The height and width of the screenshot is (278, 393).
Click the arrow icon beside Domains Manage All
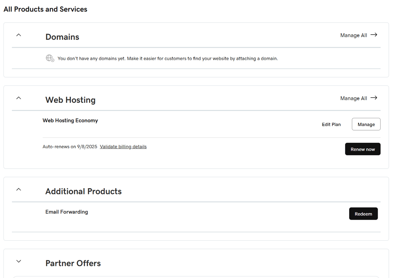click(374, 35)
